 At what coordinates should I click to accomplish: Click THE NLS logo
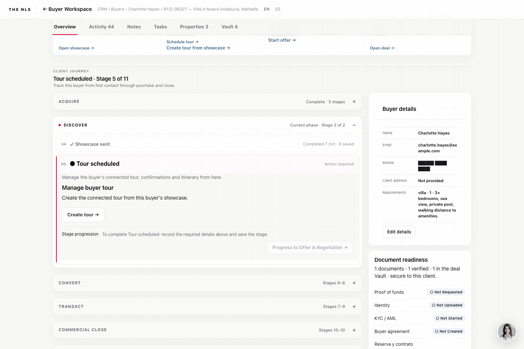tap(20, 9)
